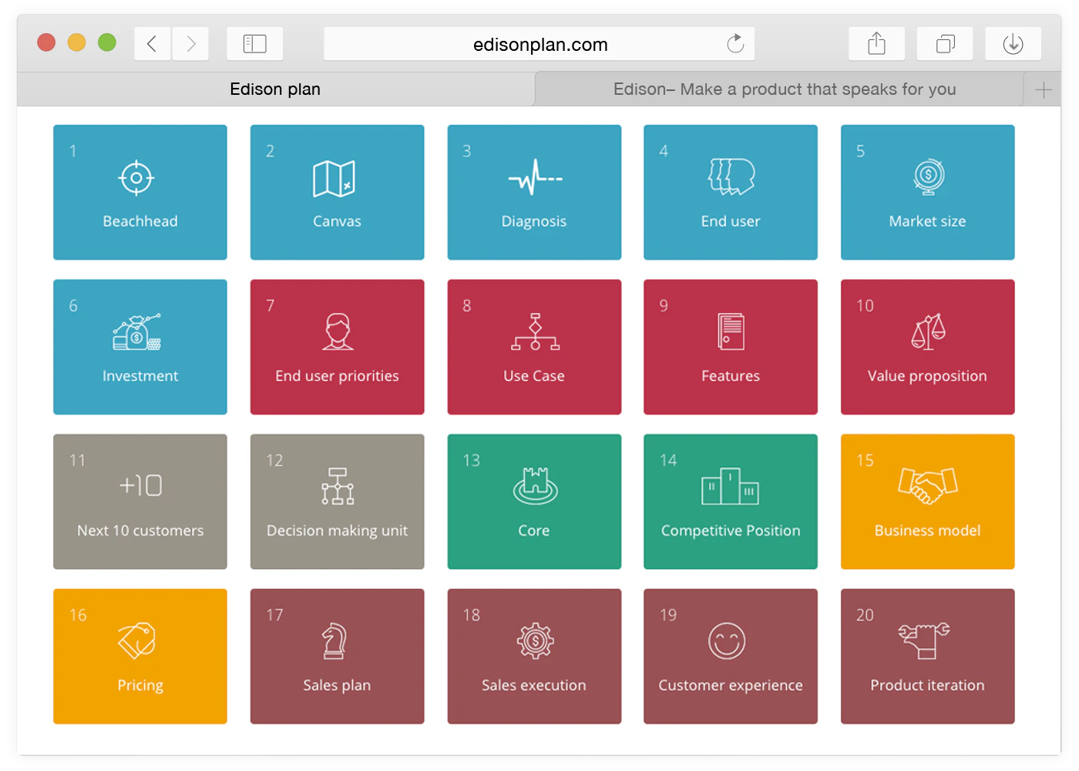The width and height of the screenshot is (1079, 771).
Task: Select the Diagnosis label on step 3
Action: pyautogui.click(x=534, y=221)
